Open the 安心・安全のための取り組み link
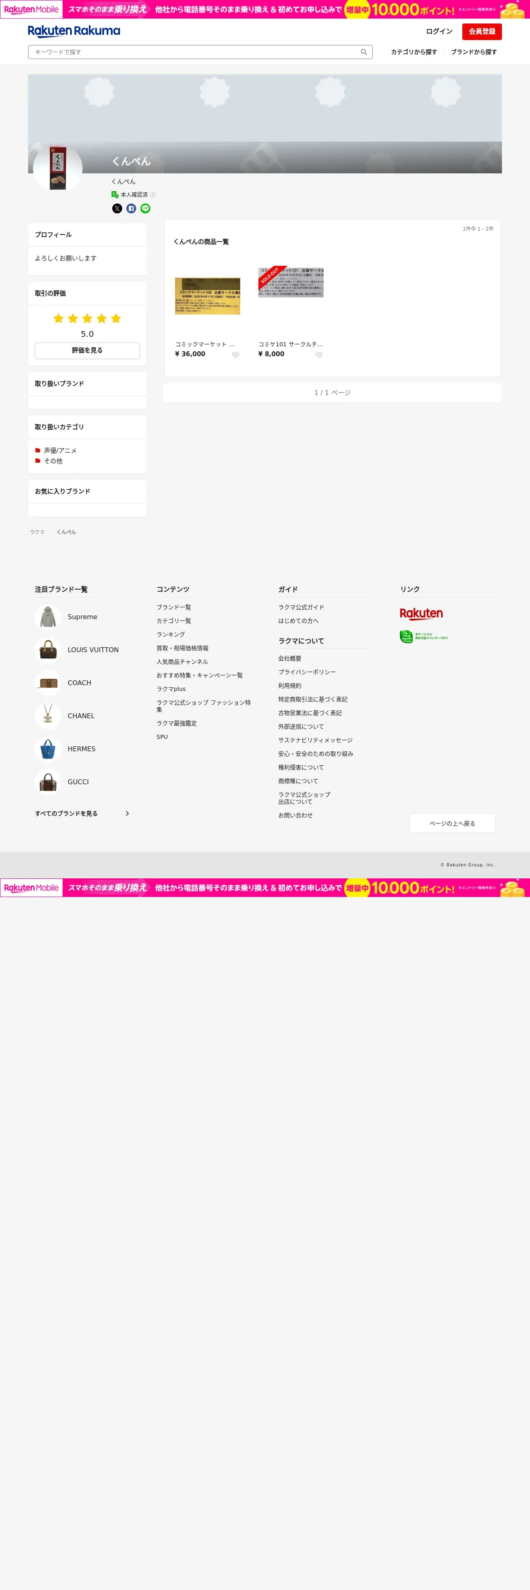530x1590 pixels. coord(316,754)
